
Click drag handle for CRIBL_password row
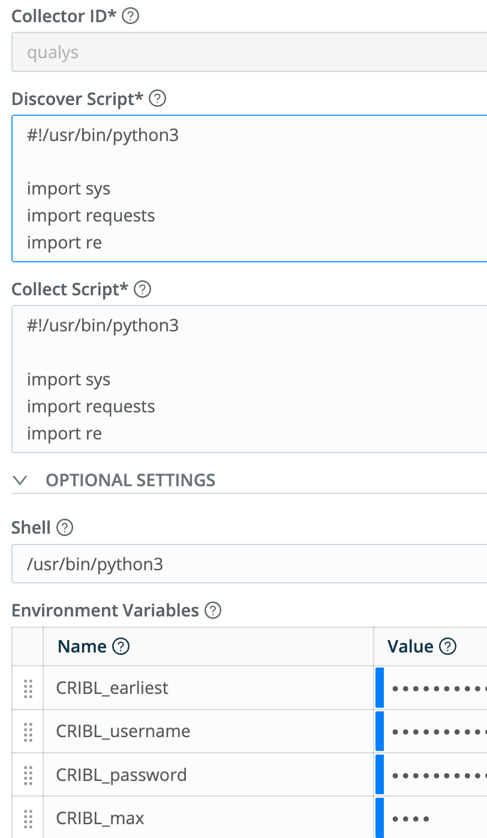(28, 775)
